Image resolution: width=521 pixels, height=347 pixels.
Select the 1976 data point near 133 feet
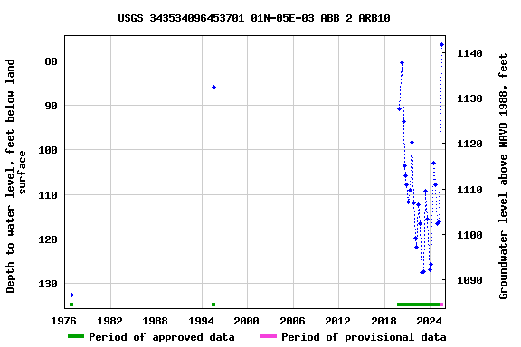tap(71, 295)
